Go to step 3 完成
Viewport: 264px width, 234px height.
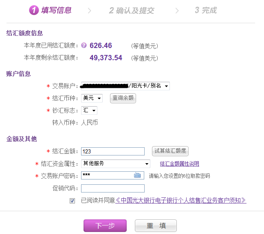pos(205,11)
